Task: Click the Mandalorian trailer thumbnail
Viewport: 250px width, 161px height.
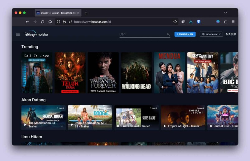Action: pyautogui.click(x=44, y=118)
